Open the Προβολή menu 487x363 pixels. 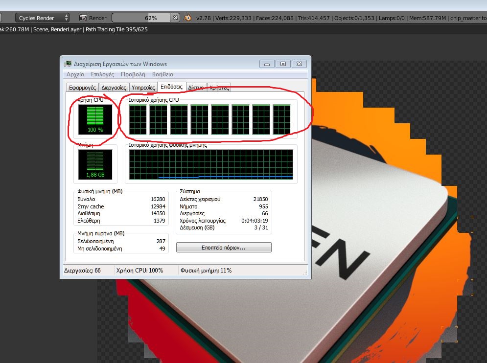click(133, 74)
